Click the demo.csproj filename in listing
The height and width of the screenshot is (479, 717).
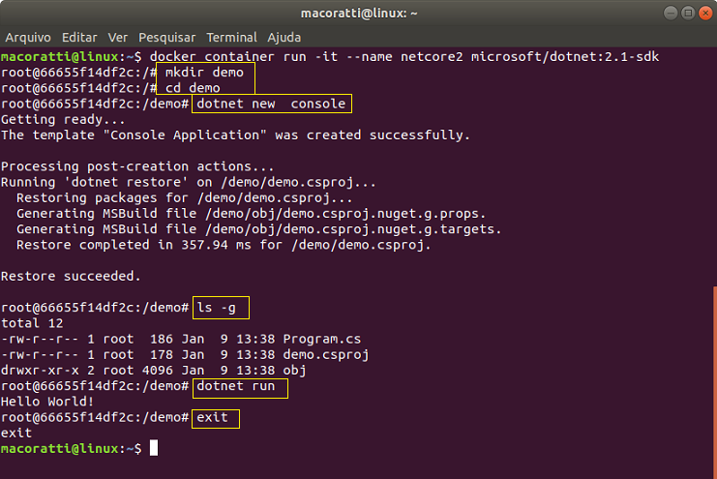coord(325,354)
